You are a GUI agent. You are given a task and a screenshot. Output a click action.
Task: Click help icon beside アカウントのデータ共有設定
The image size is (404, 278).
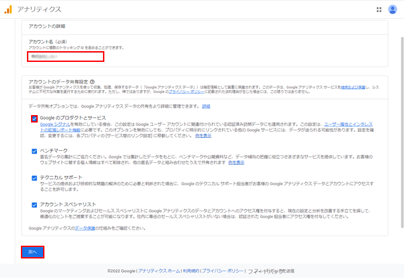pos(92,81)
